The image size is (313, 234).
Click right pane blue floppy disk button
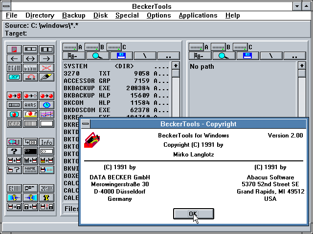248,56
